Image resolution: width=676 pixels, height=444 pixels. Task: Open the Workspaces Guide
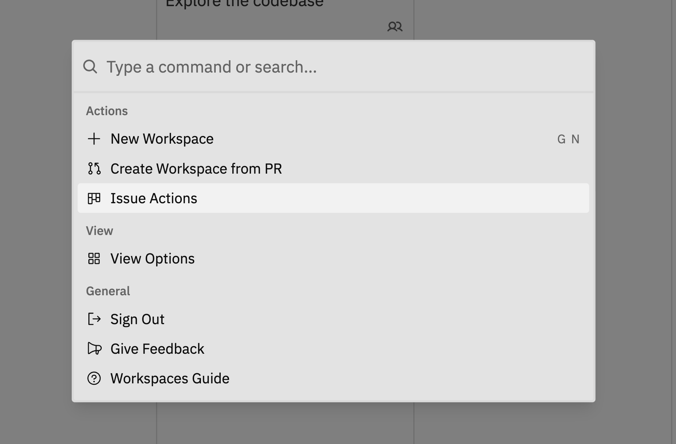coord(170,379)
